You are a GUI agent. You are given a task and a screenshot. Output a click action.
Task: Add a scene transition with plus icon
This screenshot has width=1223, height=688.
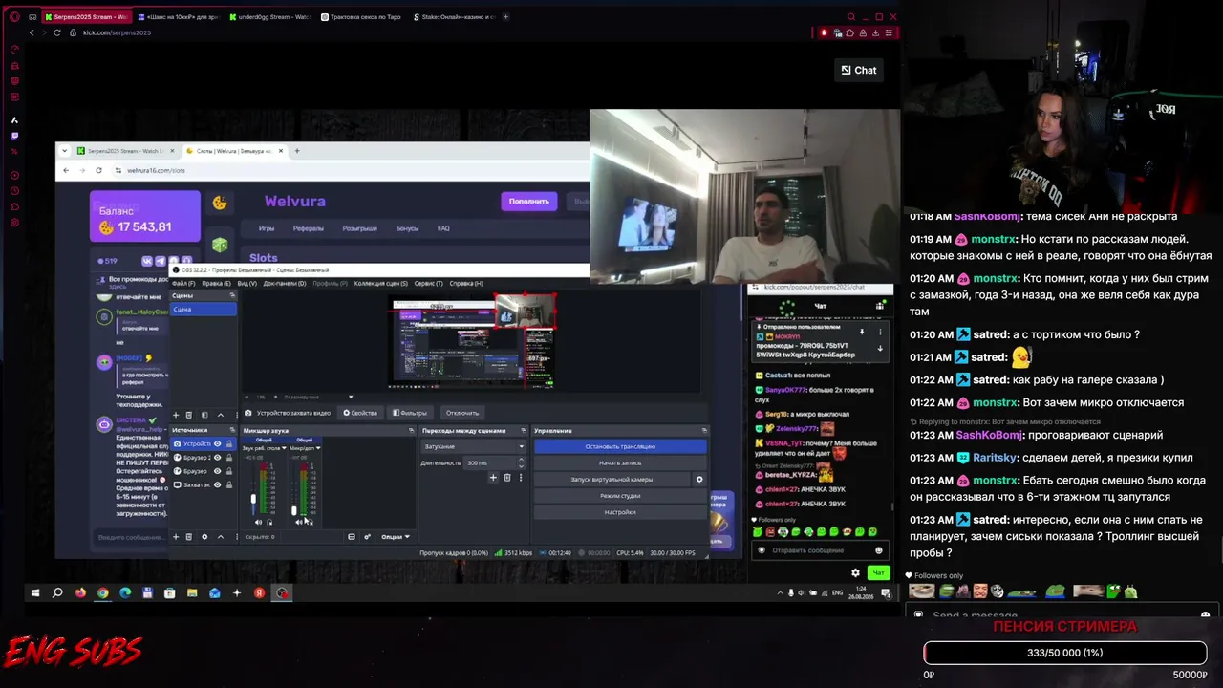click(x=493, y=478)
